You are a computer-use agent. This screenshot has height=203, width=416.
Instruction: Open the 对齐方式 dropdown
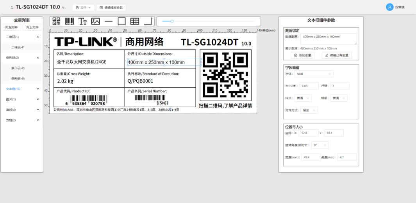click(309, 110)
